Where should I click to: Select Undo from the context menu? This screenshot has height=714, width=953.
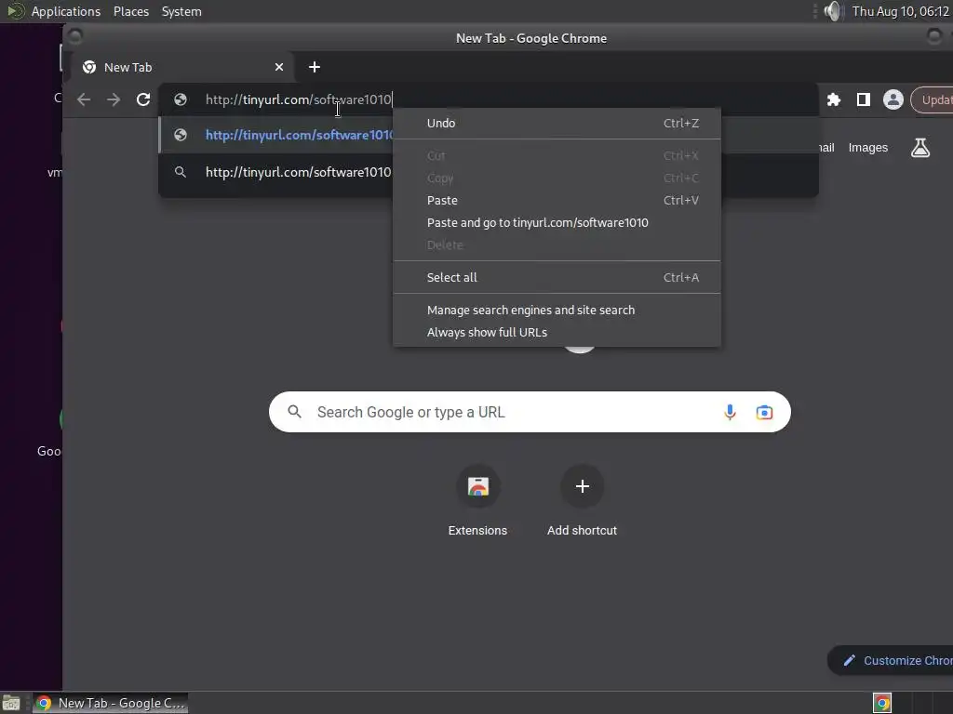pyautogui.click(x=557, y=124)
